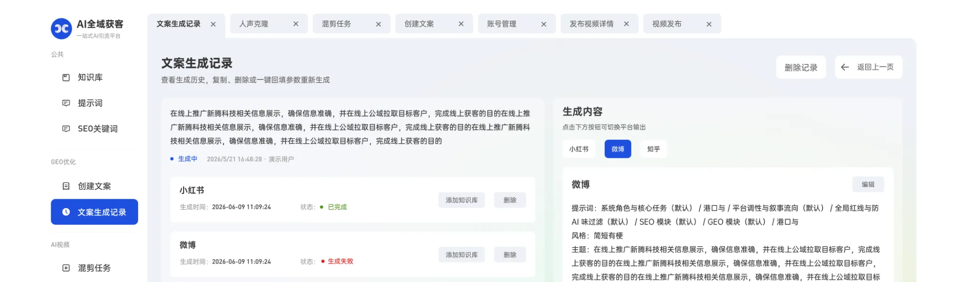Click the 返回上一页 button

click(869, 67)
